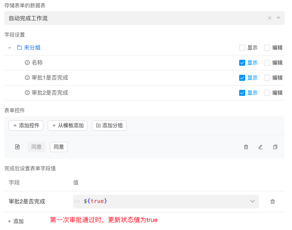Click info icon beside 名称 field
The width and height of the screenshot is (292, 230).
[x=27, y=63]
